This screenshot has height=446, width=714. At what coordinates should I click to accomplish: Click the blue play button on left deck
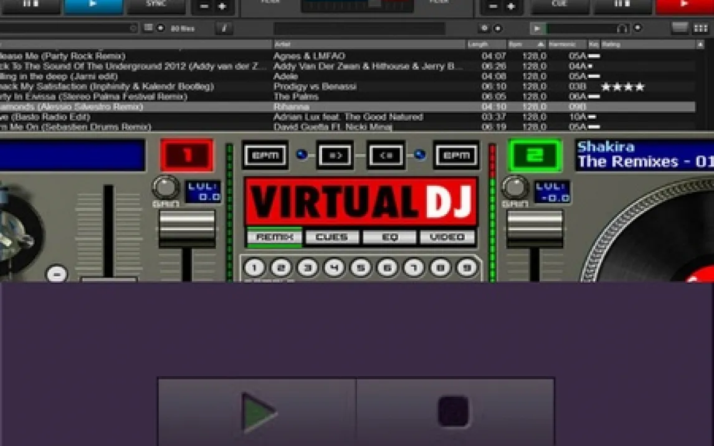click(x=93, y=6)
